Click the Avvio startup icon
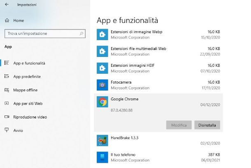Image resolution: width=251 pixels, height=168 pixels. coord(7,130)
